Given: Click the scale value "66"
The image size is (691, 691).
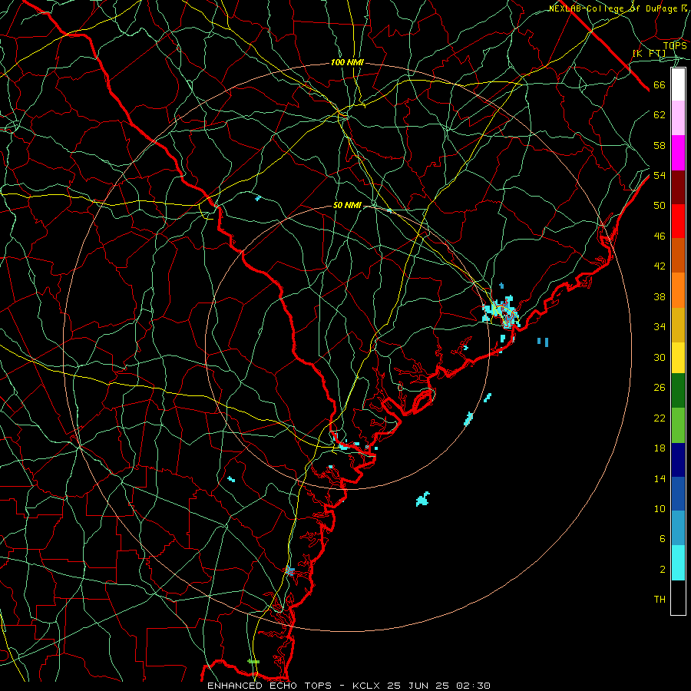Looking at the screenshot, I should (x=660, y=85).
